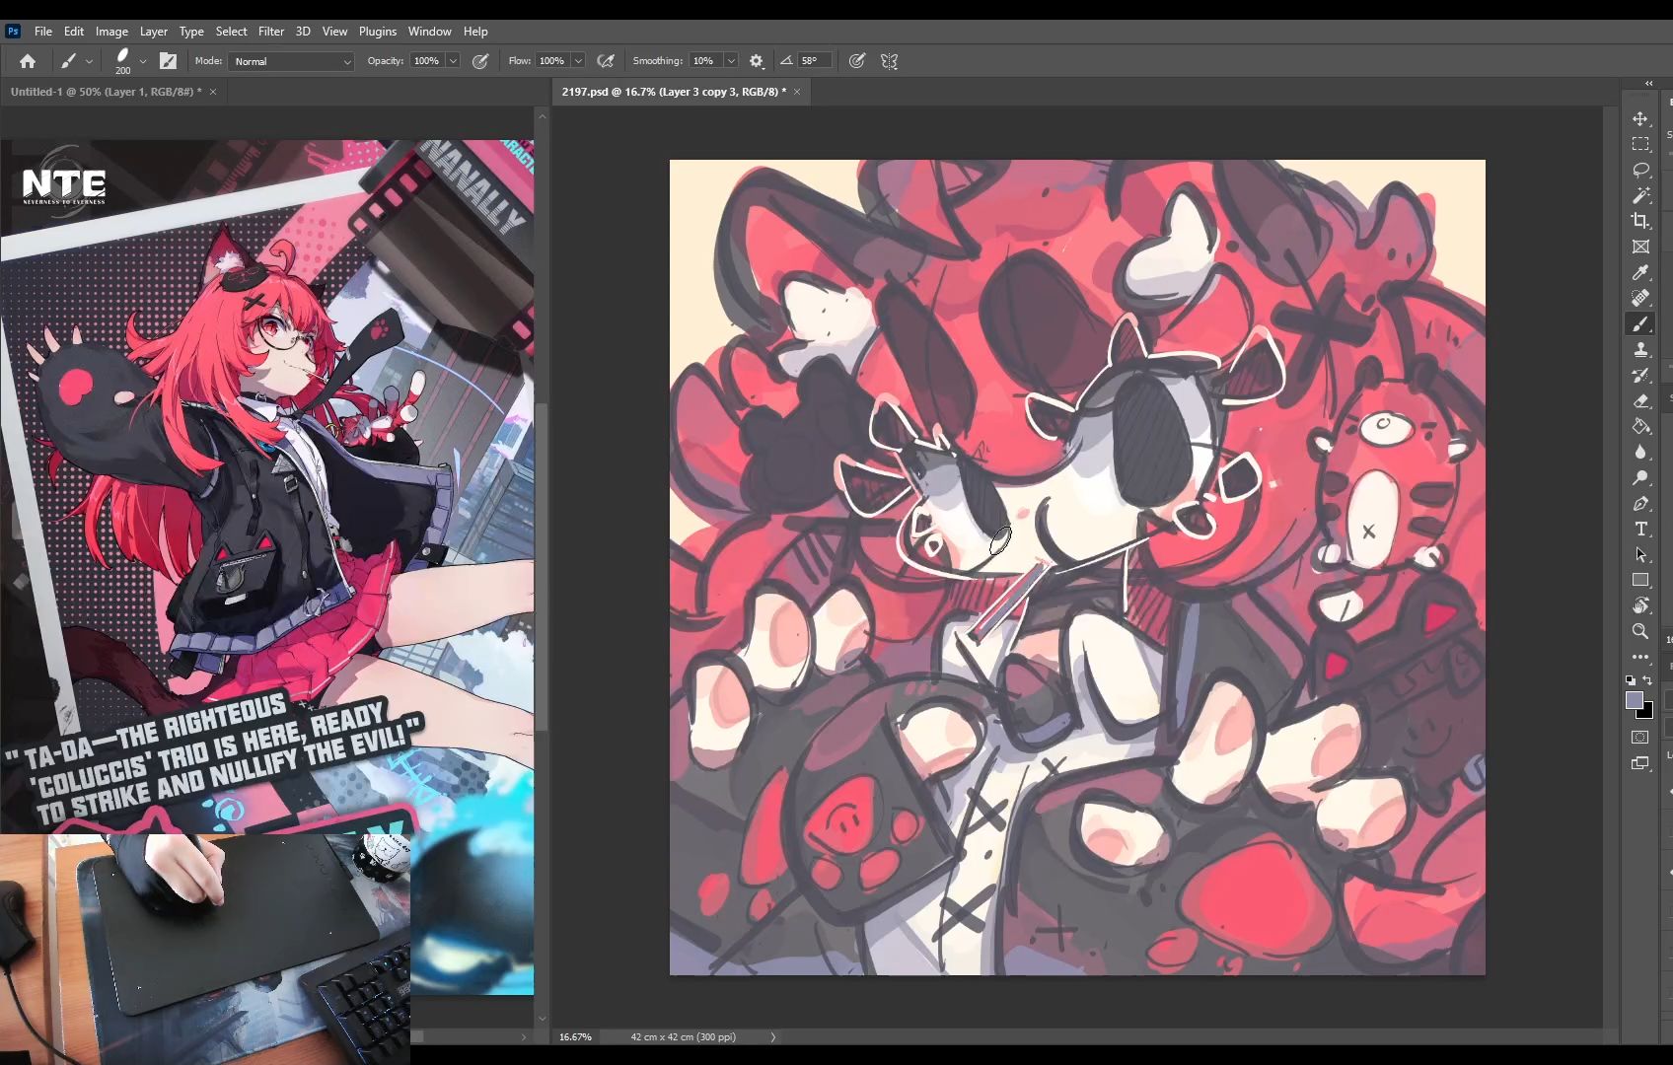Open the status bar info arrow
The image size is (1673, 1065).
[x=773, y=1037]
